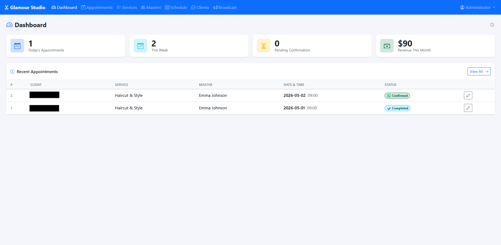
Task: Click the date 2026-05-02
Action: click(294, 95)
